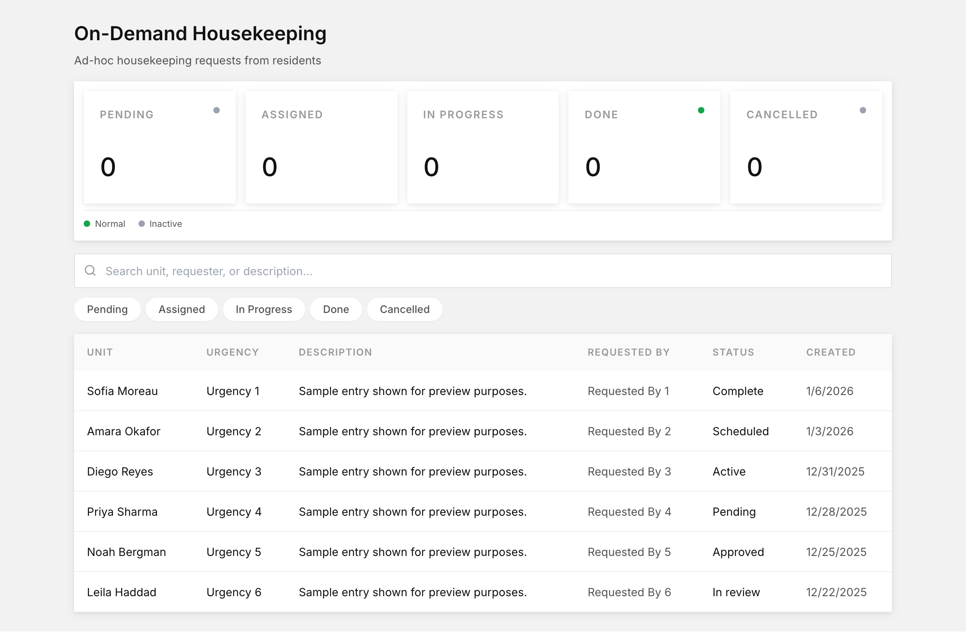This screenshot has width=966, height=634.
Task: Select the Noah Bergman unit cell
Action: [127, 553]
